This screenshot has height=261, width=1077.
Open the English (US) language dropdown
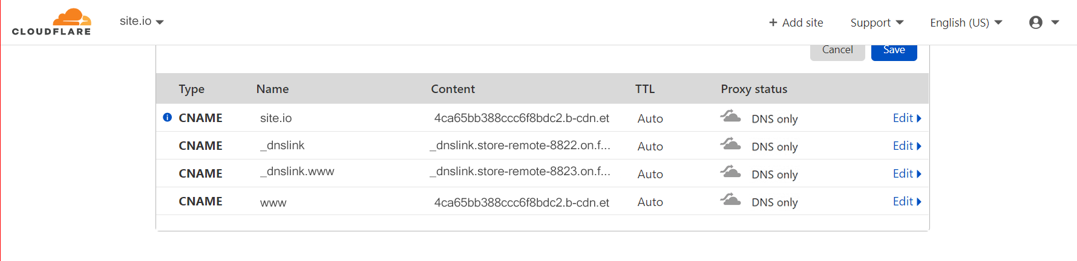(966, 22)
